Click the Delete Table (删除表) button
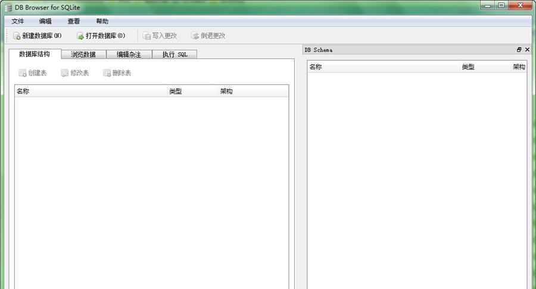This screenshot has width=536, height=289. (x=117, y=73)
